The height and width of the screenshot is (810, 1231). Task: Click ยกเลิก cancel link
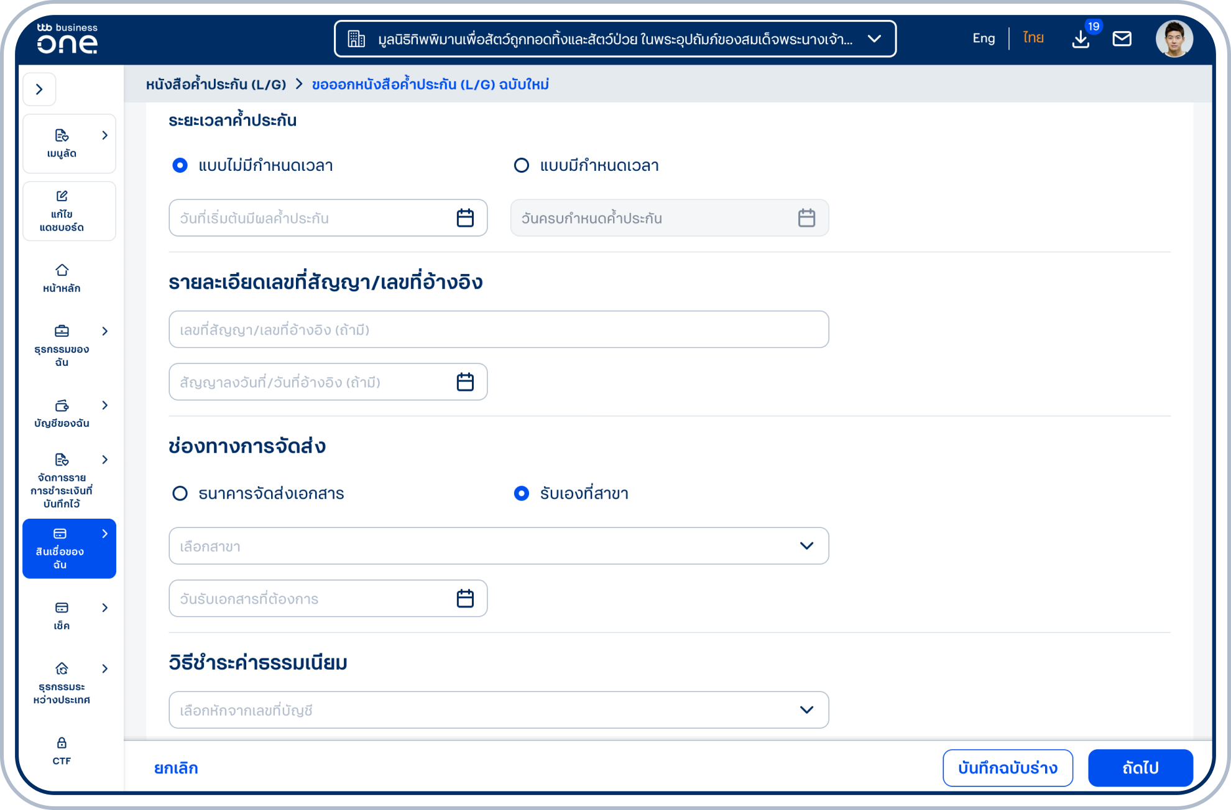click(x=176, y=768)
